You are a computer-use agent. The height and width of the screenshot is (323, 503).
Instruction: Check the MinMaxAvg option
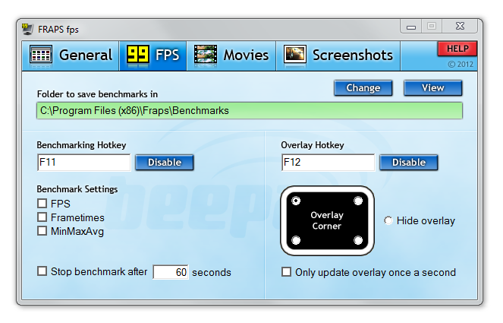pos(42,231)
